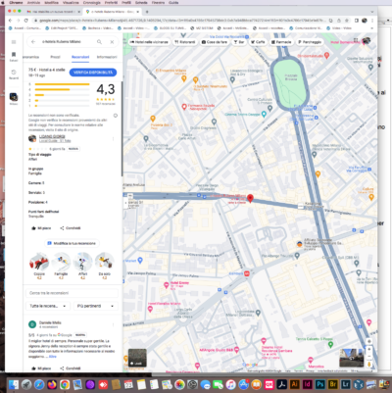Select the Parcheggio map chip

[x=310, y=42]
